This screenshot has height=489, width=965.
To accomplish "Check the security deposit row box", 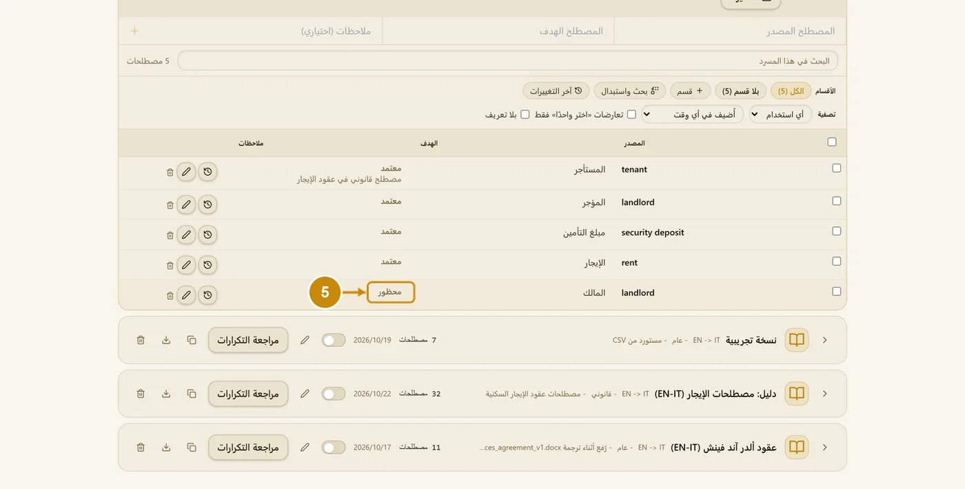I will [837, 232].
